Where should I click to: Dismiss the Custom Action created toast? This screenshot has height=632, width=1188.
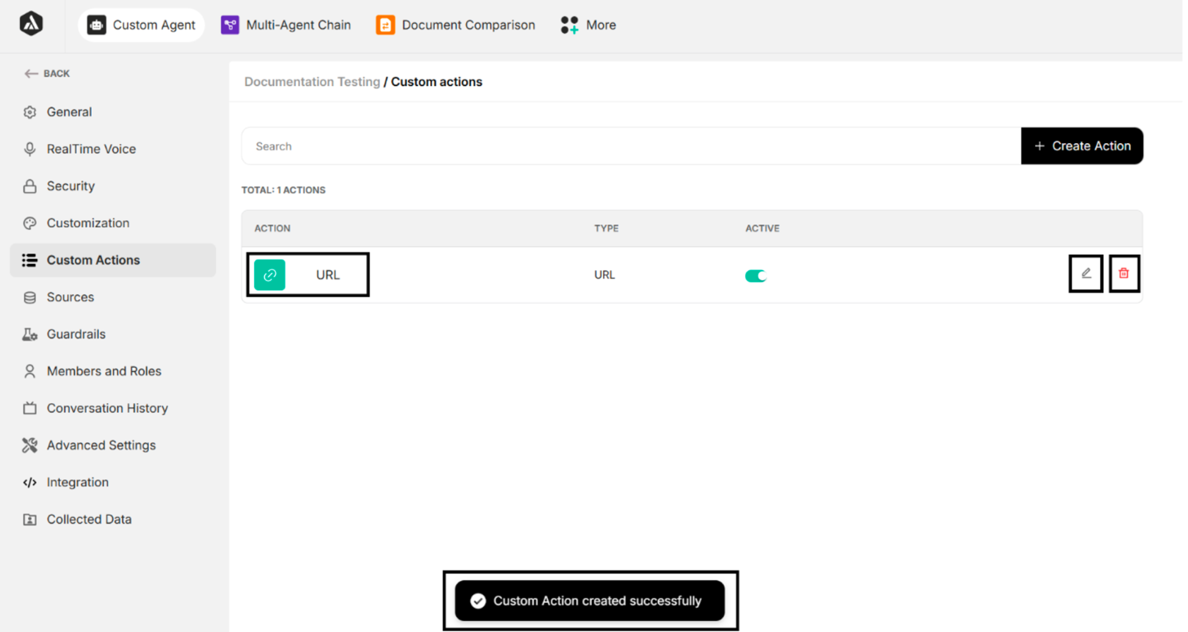589,601
